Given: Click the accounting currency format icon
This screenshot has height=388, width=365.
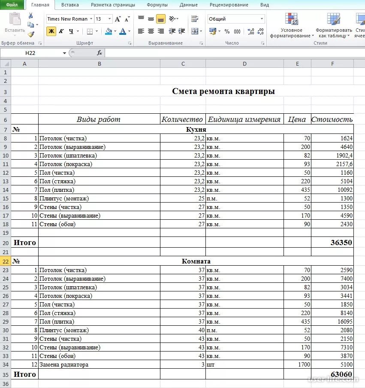Looking at the screenshot, I should pyautogui.click(x=212, y=31).
